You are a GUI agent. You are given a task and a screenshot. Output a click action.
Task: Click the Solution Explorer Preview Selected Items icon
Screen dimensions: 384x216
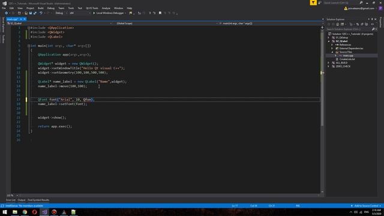372,24
